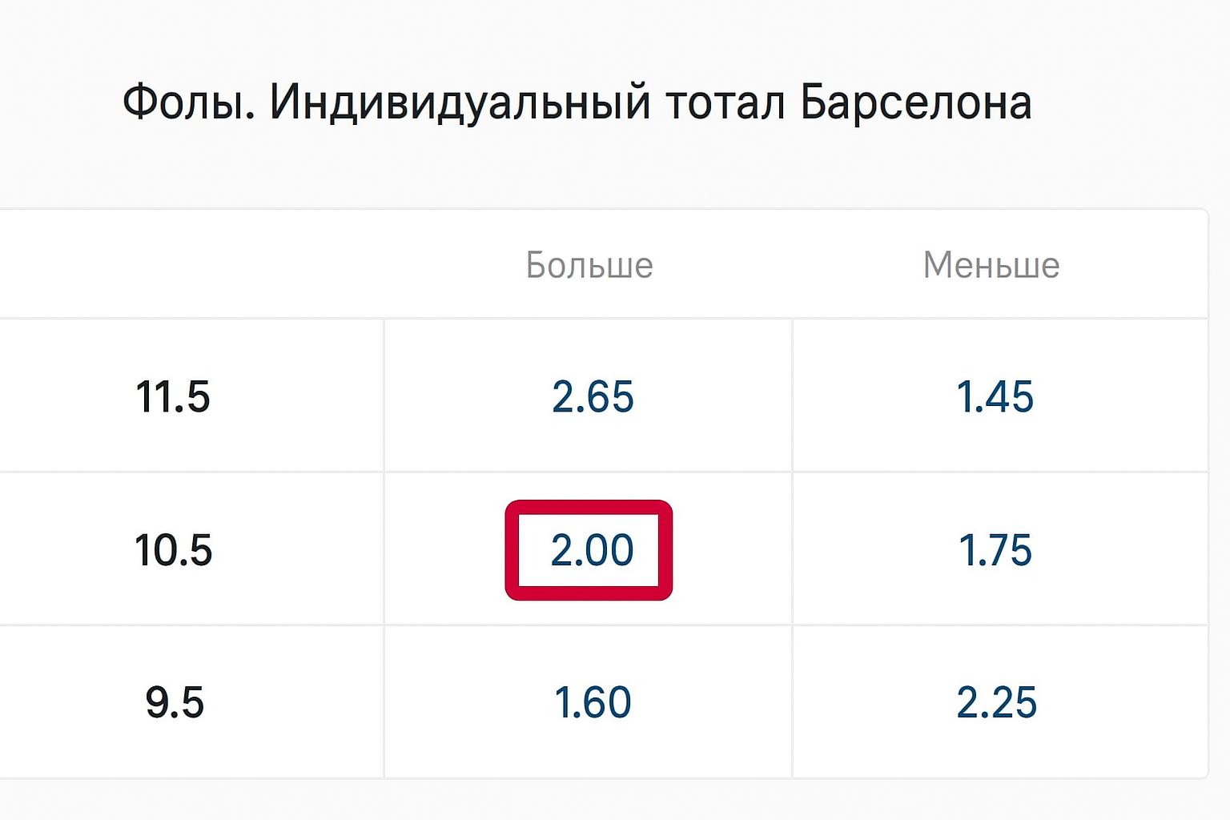Select the 11.5 total line label
This screenshot has height=820, width=1230.
[x=173, y=397]
